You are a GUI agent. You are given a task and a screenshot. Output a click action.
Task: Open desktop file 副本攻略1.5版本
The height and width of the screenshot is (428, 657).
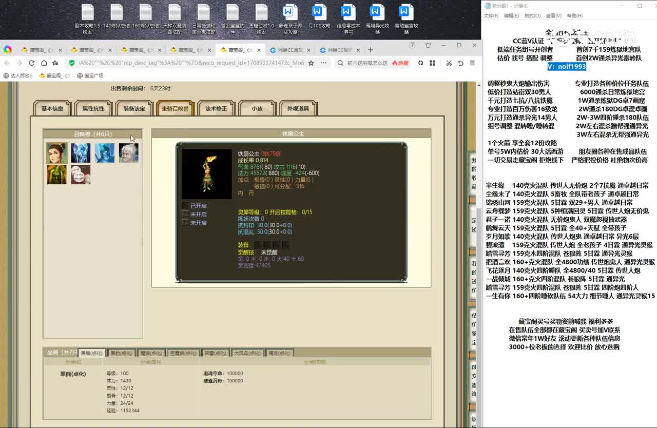coord(87,20)
